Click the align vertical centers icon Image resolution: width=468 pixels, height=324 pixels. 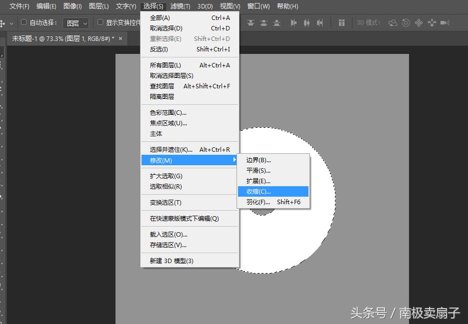pos(264,23)
